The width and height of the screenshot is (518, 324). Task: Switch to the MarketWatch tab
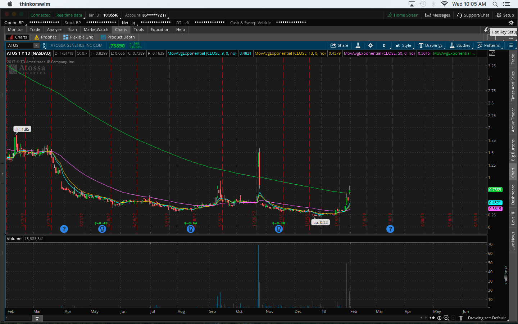(96, 30)
